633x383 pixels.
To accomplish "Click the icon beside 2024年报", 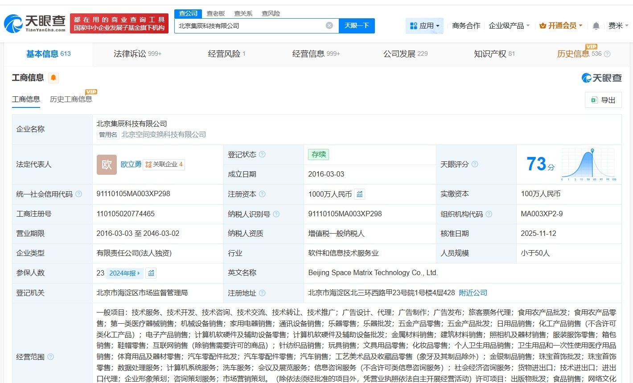I will coord(151,272).
